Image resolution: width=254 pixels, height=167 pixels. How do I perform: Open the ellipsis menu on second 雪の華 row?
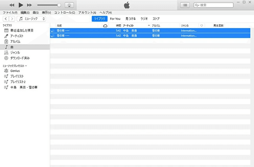[x=67, y=36]
